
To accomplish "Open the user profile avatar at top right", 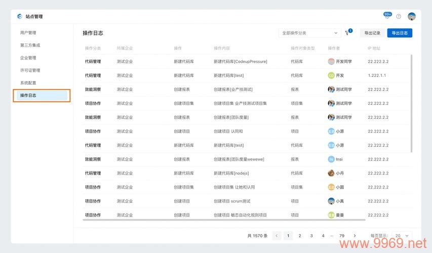I will (412, 17).
